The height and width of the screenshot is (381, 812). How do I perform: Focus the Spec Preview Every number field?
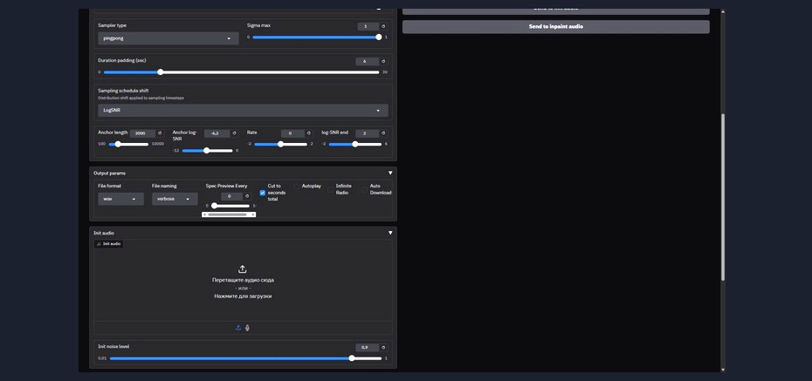point(231,196)
